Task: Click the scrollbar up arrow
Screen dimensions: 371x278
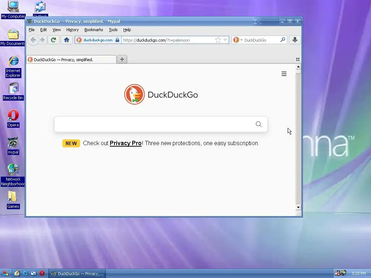Action: point(299,67)
